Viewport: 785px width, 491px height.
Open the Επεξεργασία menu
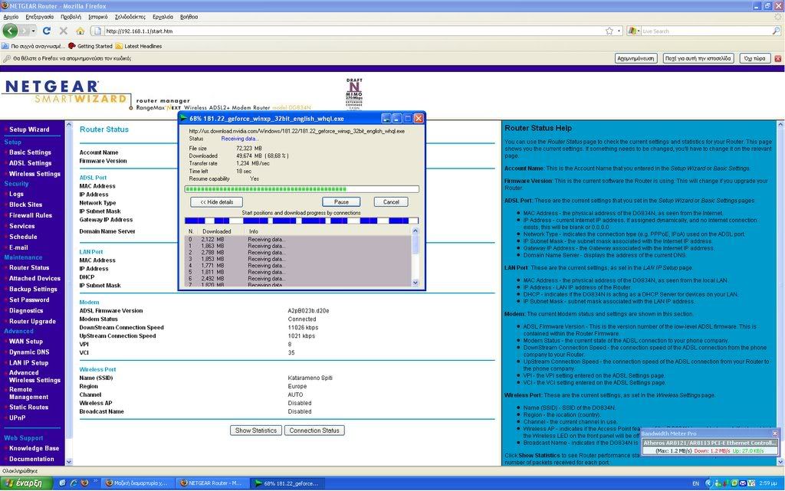pos(40,17)
